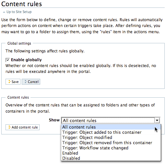Toggle the Enable globally checkbox
Viewport: 166px width, 165px height.
(7, 60)
